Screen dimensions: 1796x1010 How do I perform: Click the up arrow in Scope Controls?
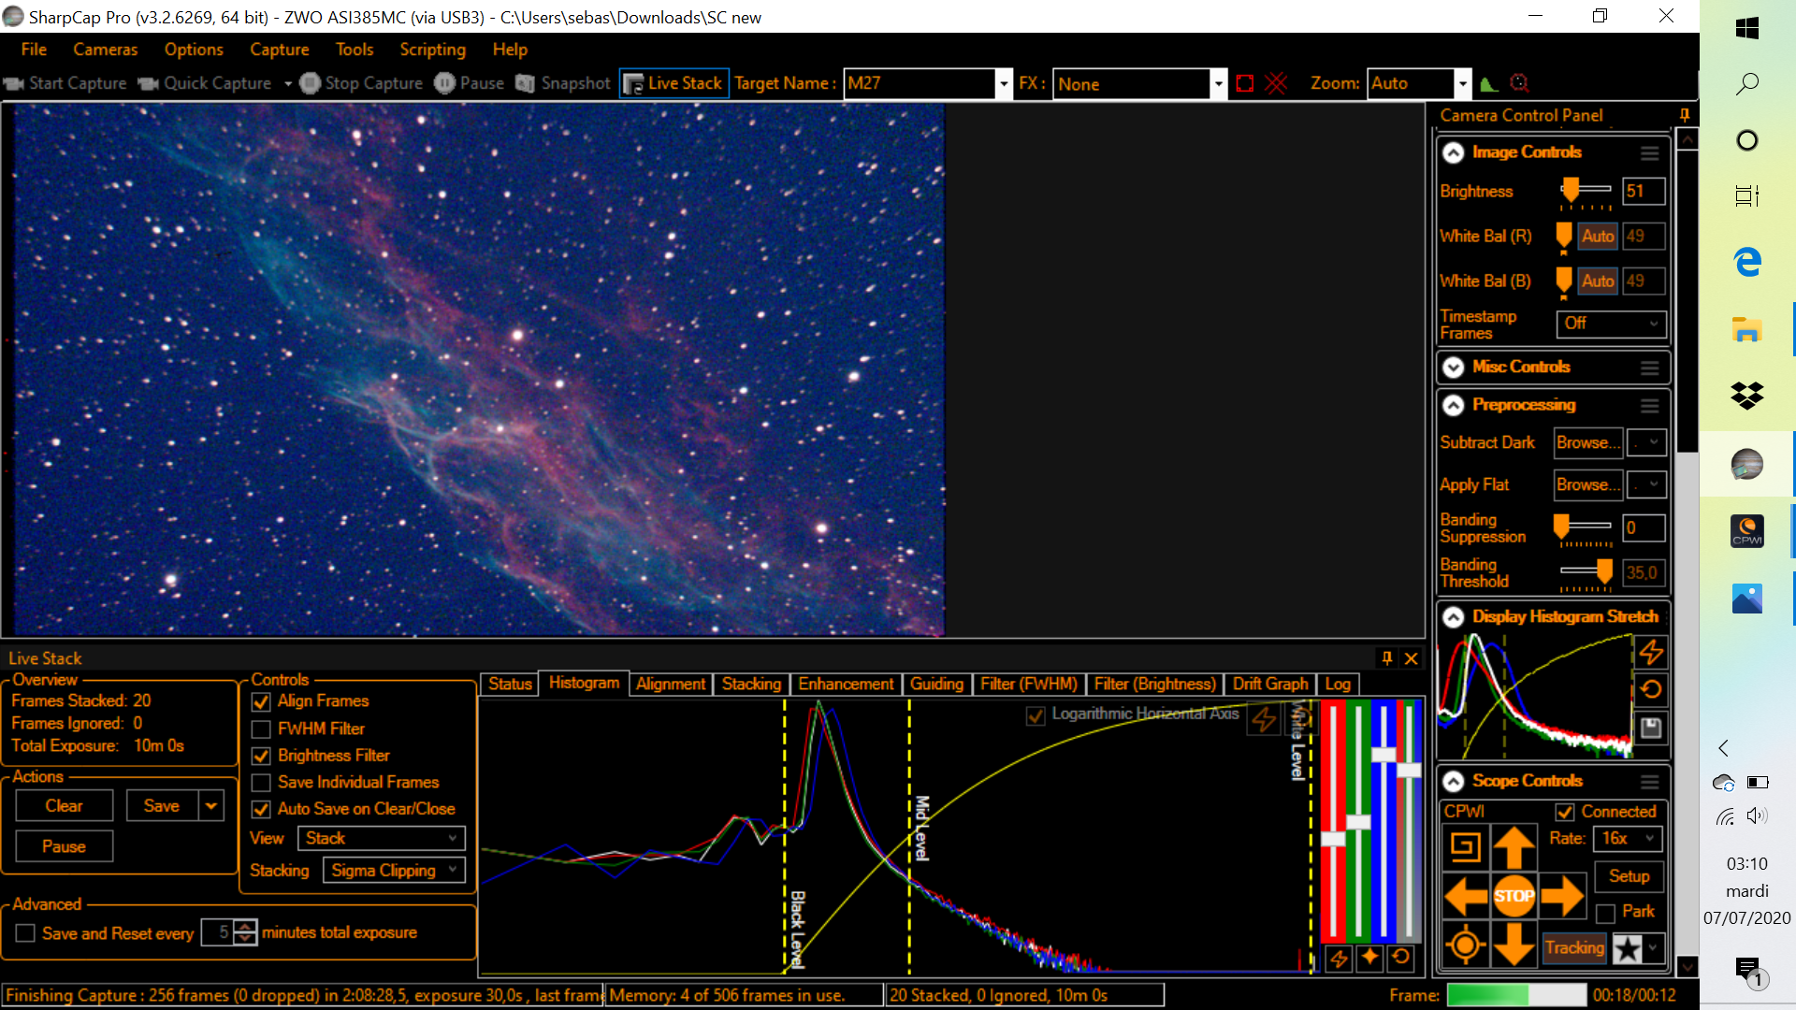coord(1514,847)
